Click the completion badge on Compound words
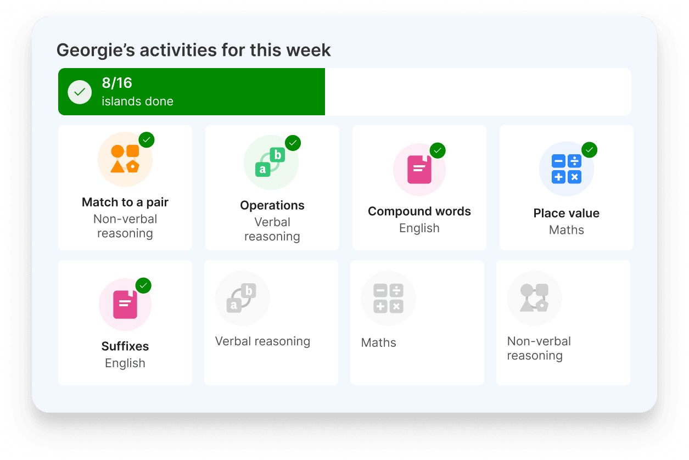The width and height of the screenshot is (689, 460). click(x=438, y=150)
